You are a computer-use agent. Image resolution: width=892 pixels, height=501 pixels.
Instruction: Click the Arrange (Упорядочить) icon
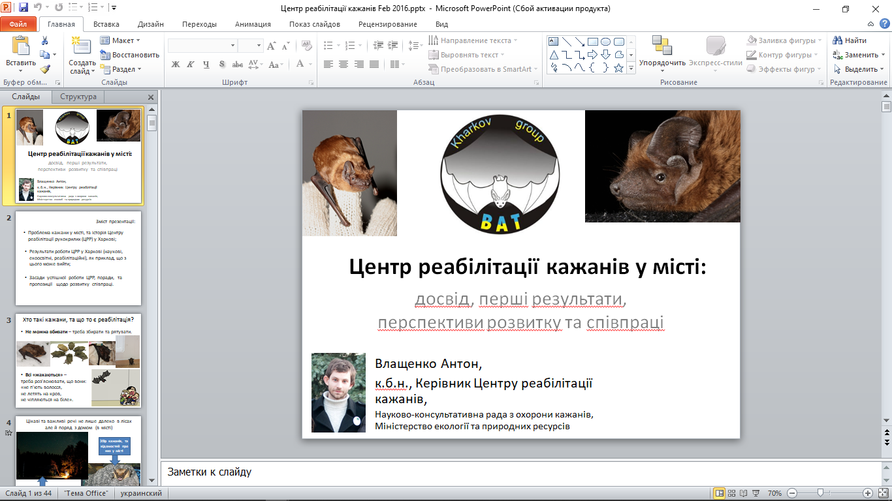[x=662, y=52]
